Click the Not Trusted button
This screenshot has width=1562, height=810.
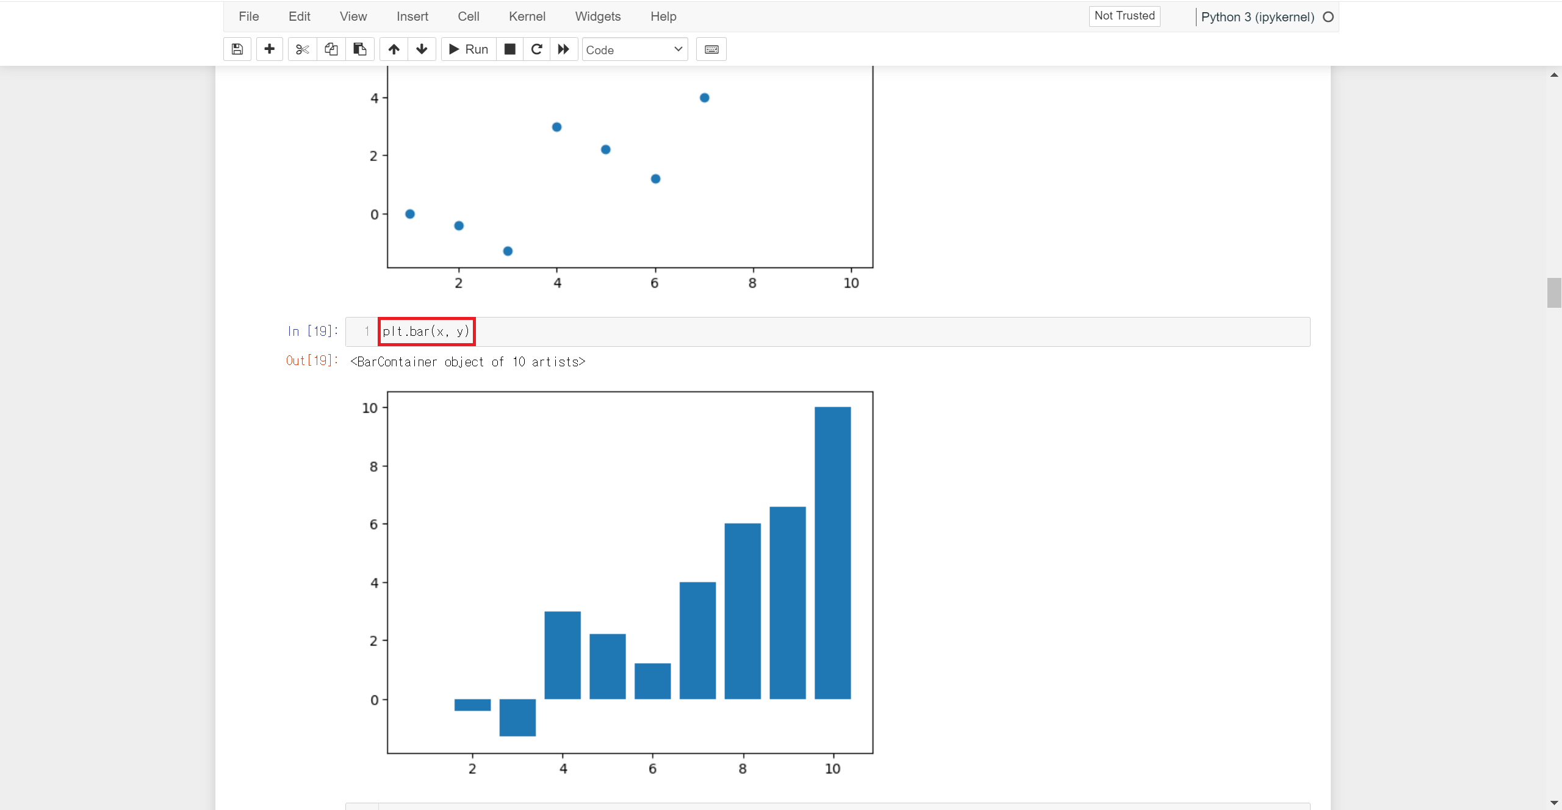[1124, 16]
